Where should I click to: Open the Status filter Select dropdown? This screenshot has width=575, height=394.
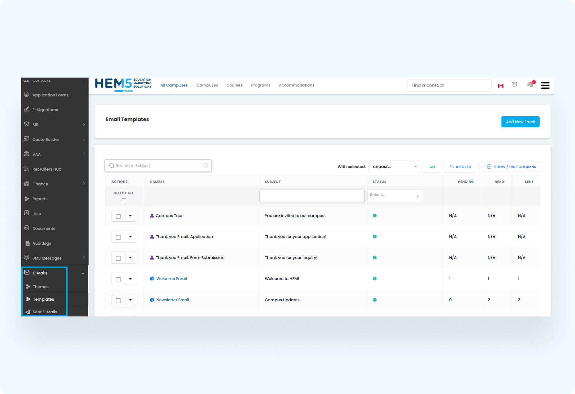pyautogui.click(x=395, y=196)
